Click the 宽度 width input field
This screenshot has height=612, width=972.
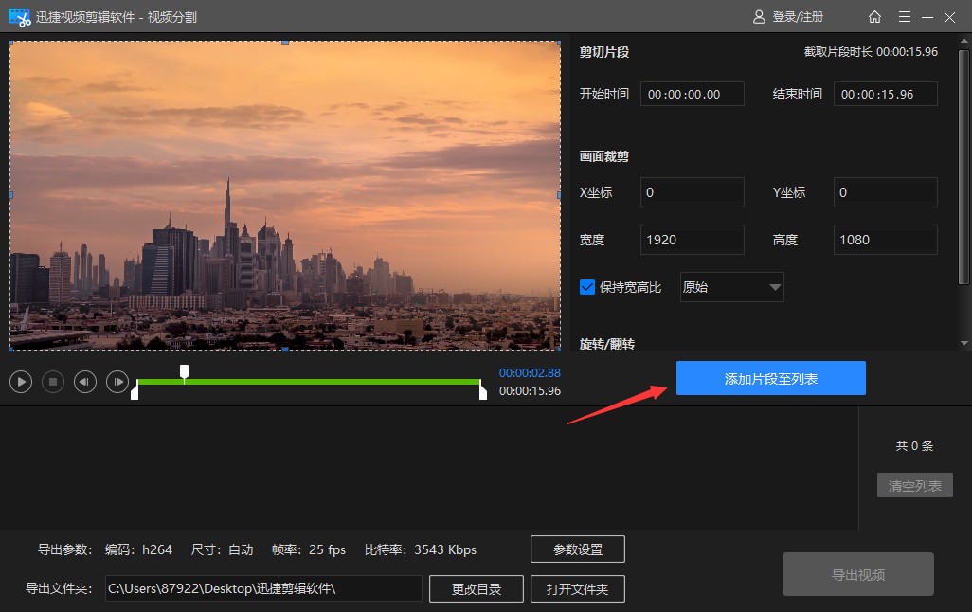(x=692, y=240)
